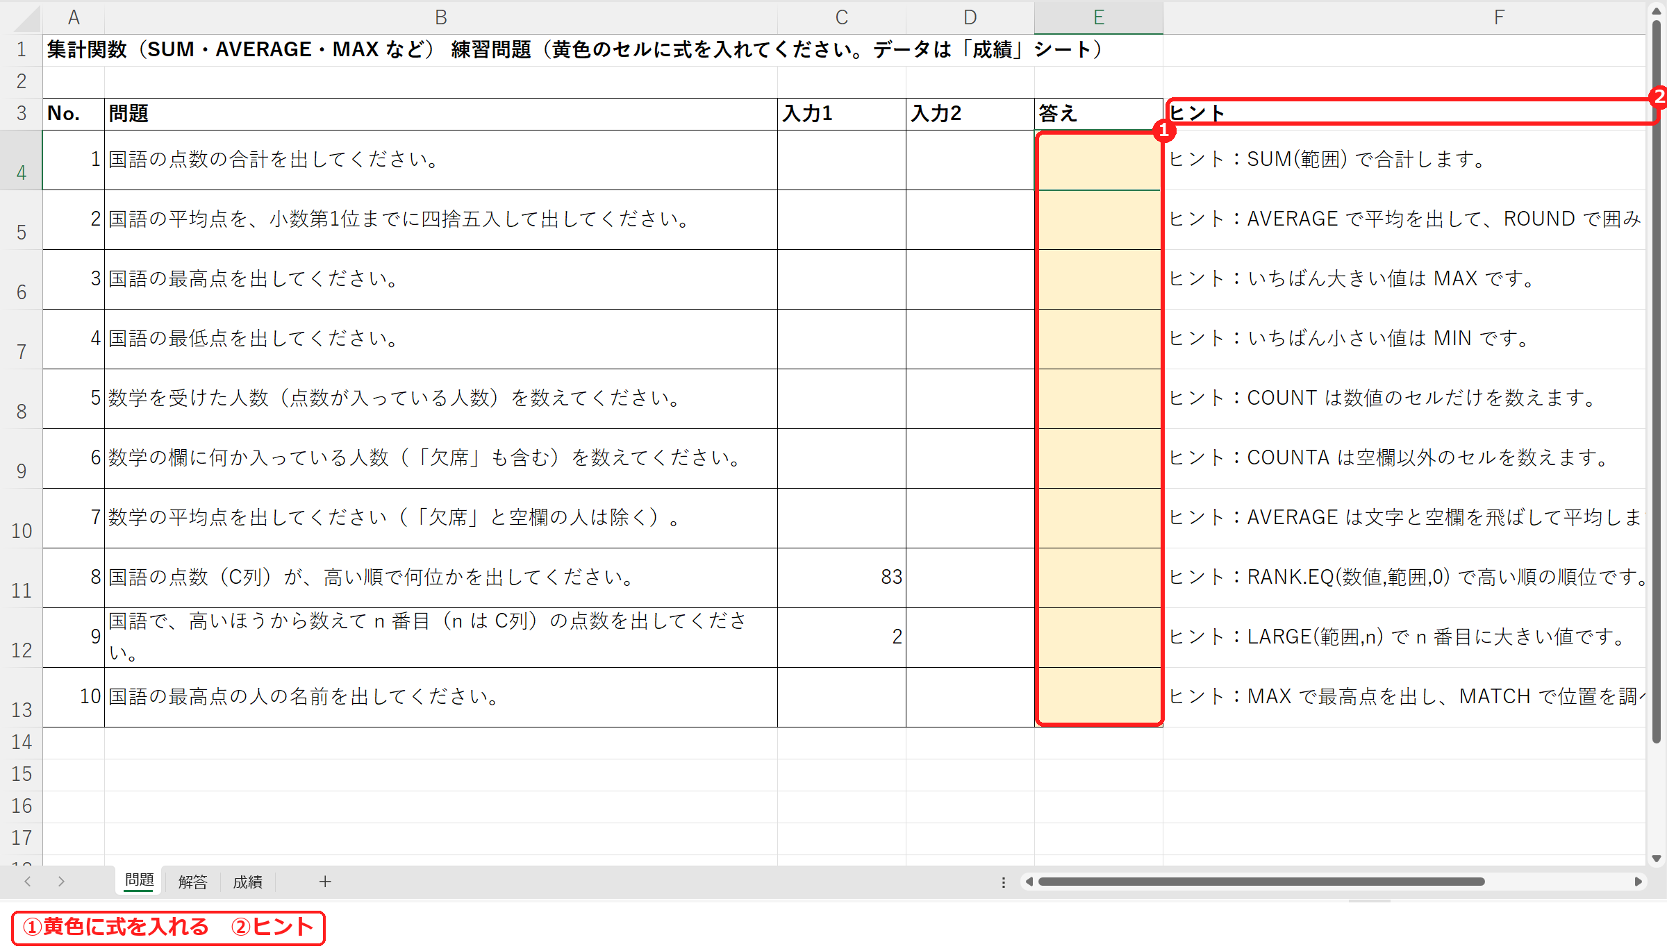The height and width of the screenshot is (951, 1667).
Task: Select the 入力1 header cell
Action: [x=842, y=114]
